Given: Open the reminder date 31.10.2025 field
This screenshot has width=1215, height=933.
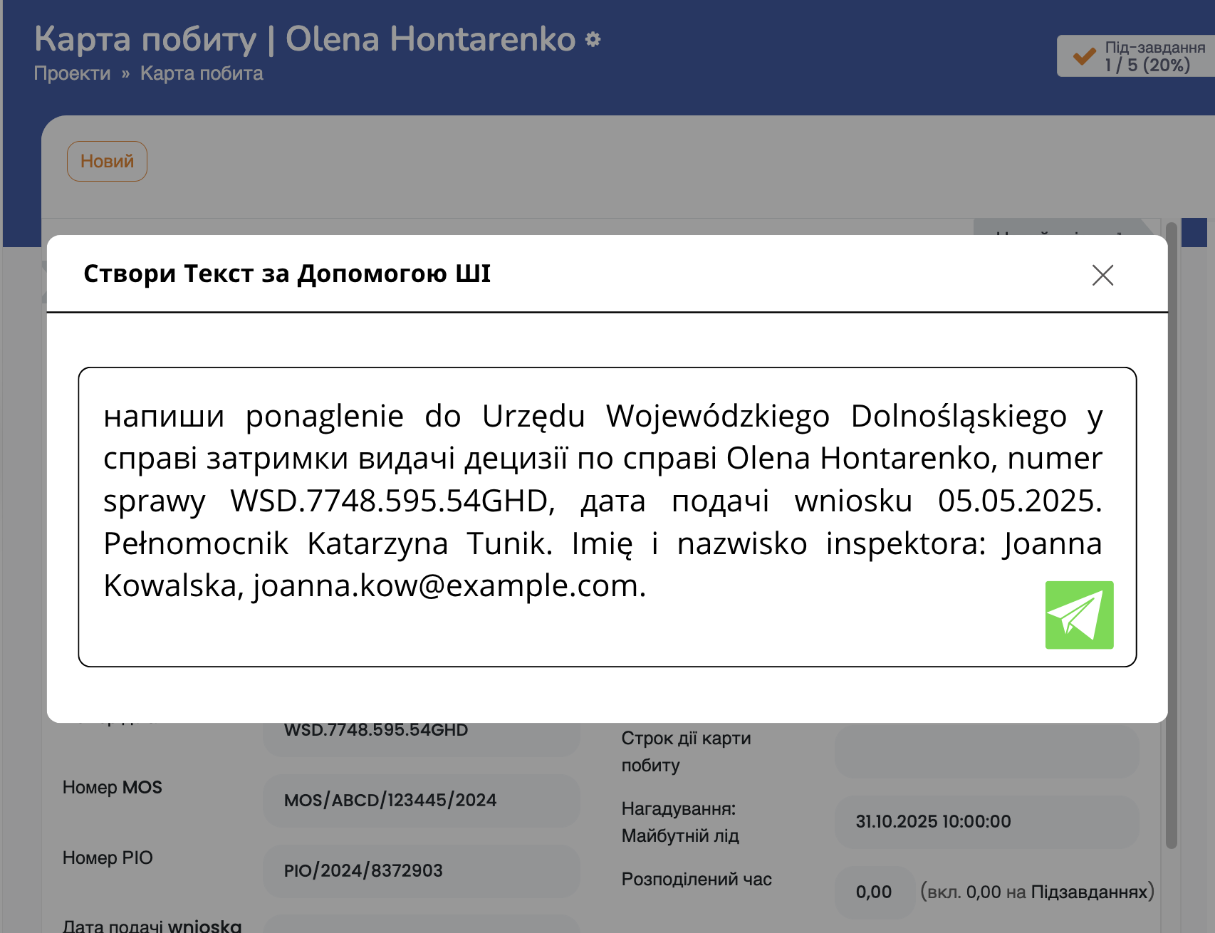Looking at the screenshot, I should (986, 821).
